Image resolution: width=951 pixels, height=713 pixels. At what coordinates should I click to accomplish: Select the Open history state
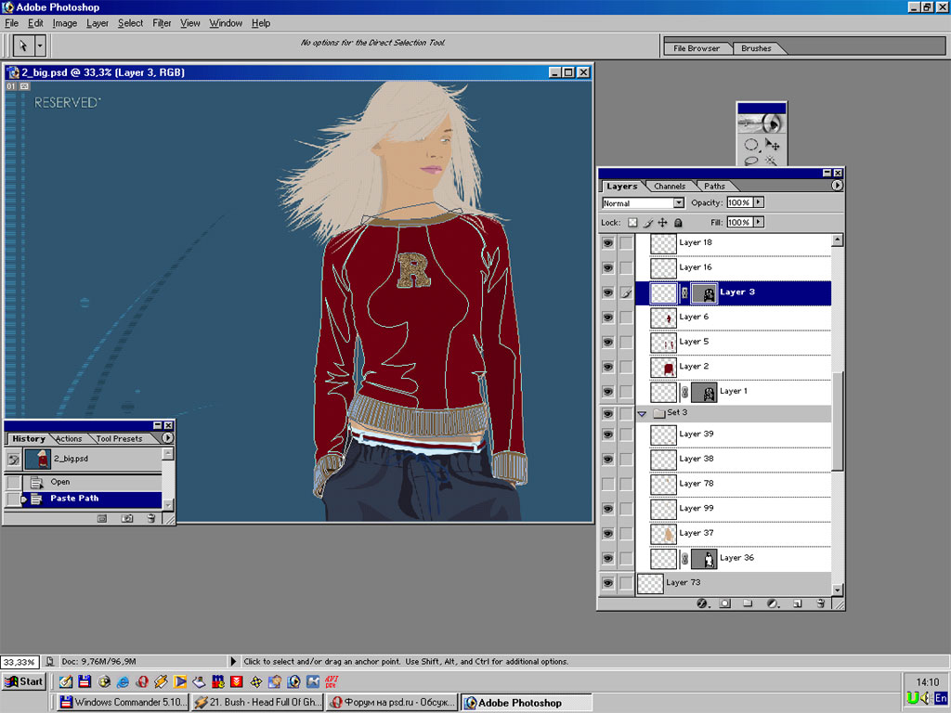[92, 482]
